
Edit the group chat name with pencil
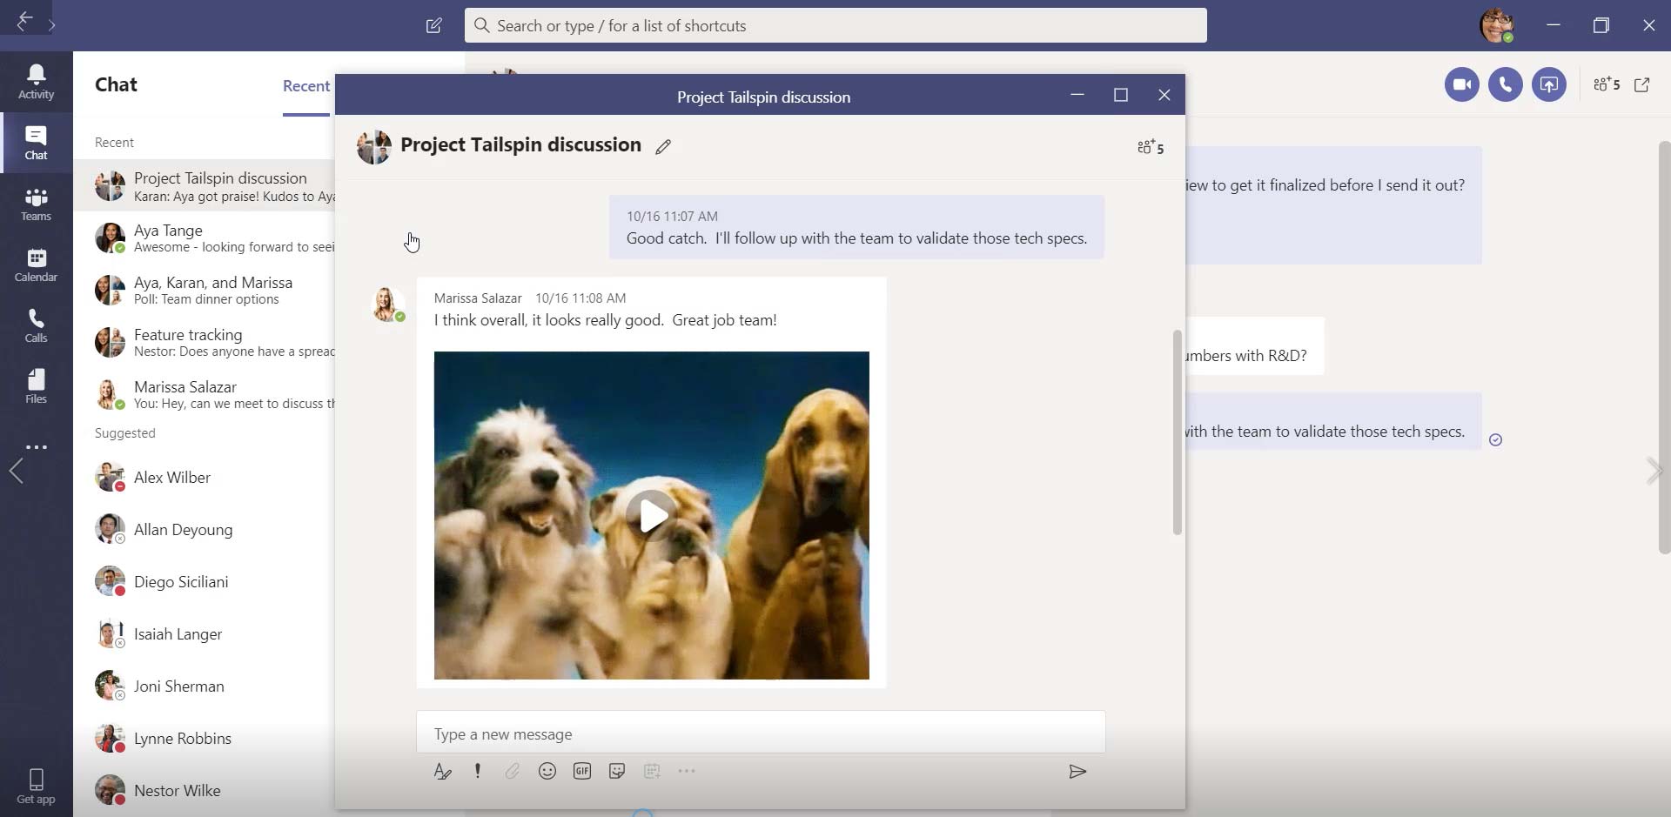(x=663, y=146)
